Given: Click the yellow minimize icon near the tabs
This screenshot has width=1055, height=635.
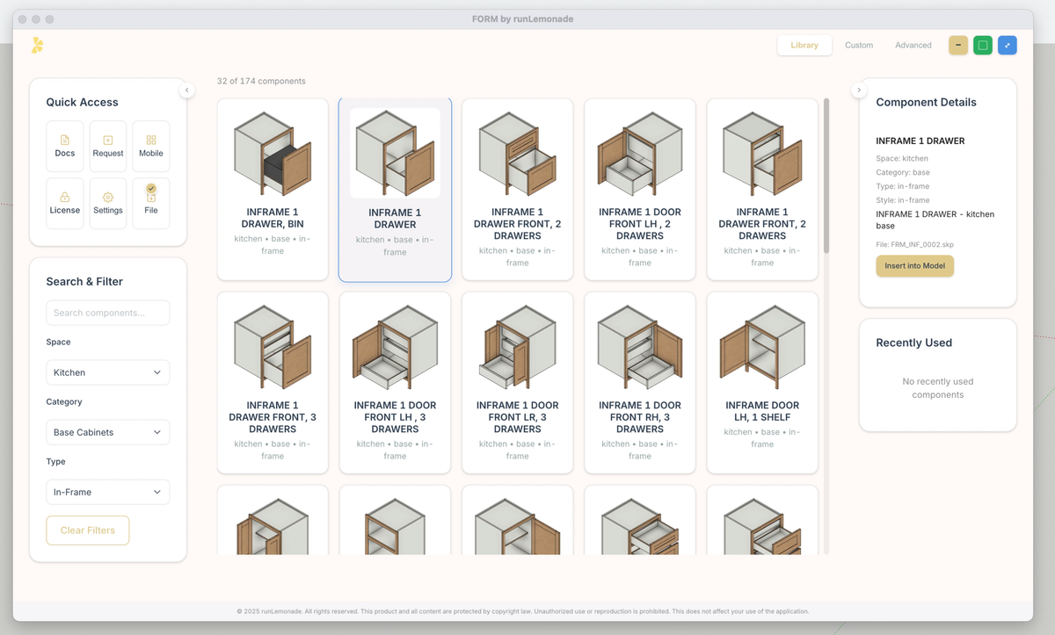Looking at the screenshot, I should click(957, 44).
